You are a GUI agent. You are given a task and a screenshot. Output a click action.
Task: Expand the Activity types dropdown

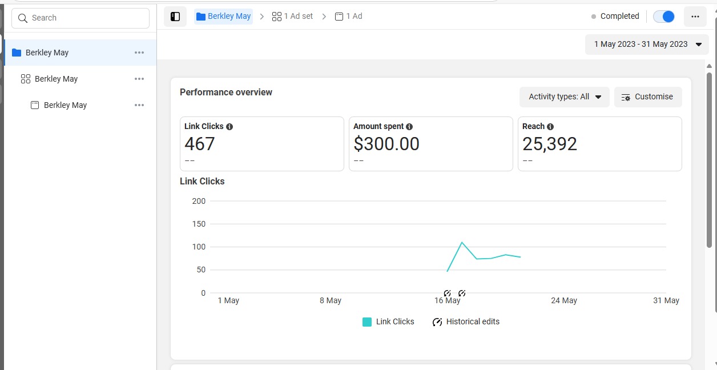coord(564,97)
